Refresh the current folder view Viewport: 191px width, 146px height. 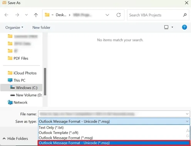(119, 15)
